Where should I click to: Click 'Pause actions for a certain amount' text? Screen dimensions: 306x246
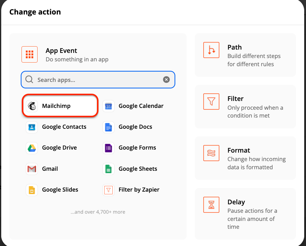[x=252, y=219]
